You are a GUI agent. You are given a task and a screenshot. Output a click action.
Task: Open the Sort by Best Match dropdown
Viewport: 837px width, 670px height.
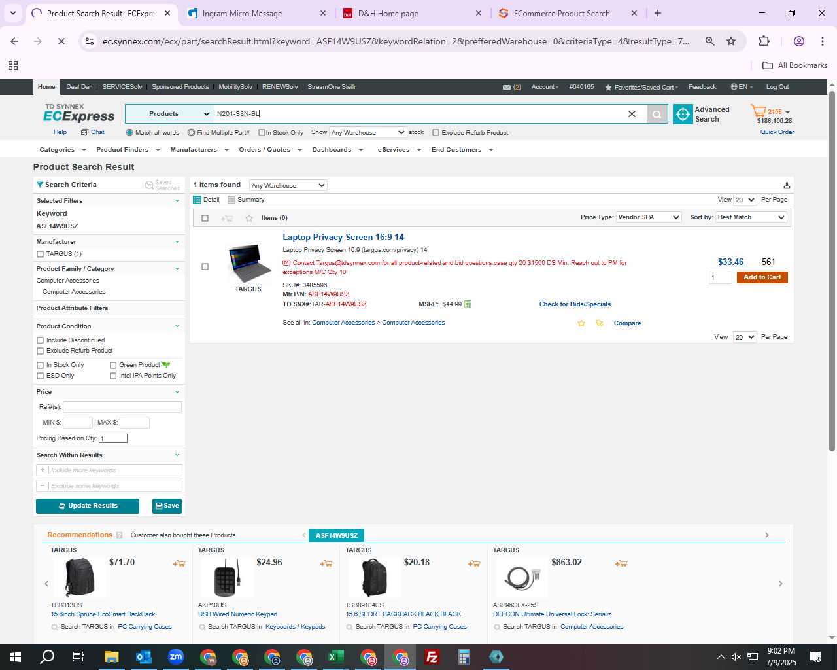pos(751,217)
